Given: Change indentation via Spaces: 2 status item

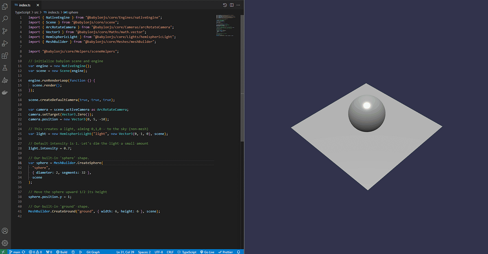Looking at the screenshot, I should (x=144, y=252).
